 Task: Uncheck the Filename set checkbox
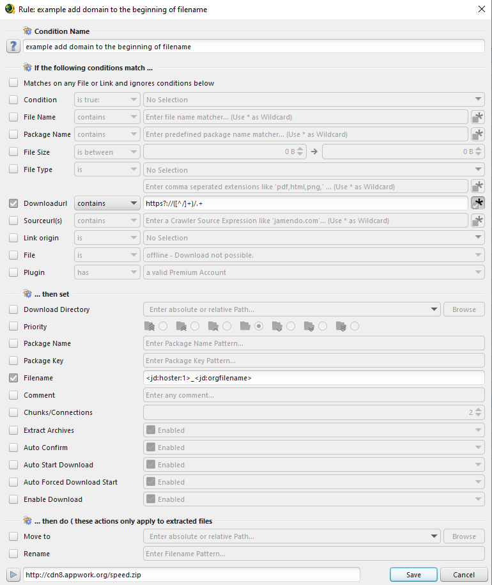[x=13, y=378]
